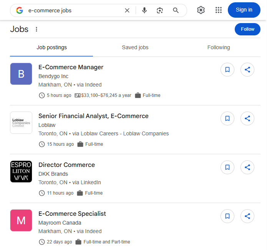Click the blue Follow button
Viewport: 267px width, 250px height.
click(x=247, y=29)
